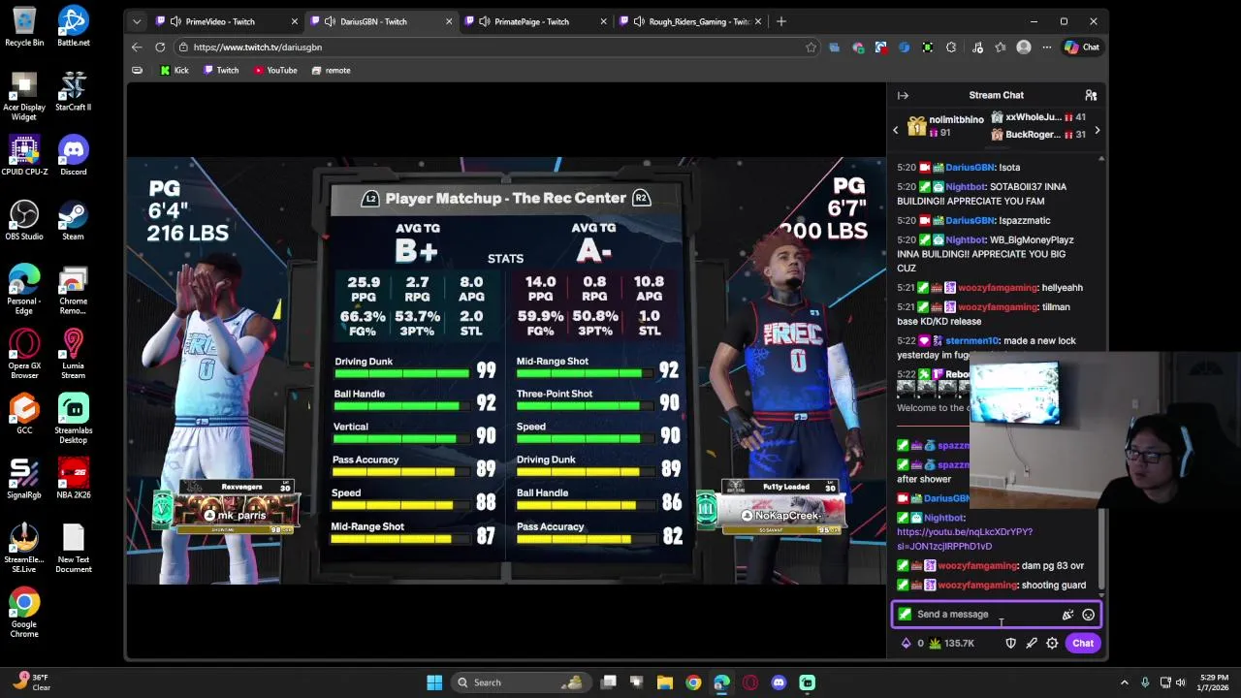Open the Discord desktop shortcut
This screenshot has width=1241, height=698.
[73, 155]
